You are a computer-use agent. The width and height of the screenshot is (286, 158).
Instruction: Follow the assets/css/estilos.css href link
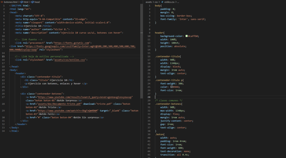click(70, 60)
